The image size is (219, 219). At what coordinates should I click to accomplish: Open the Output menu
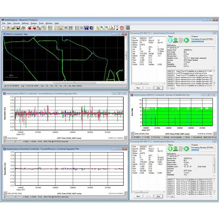34,23
